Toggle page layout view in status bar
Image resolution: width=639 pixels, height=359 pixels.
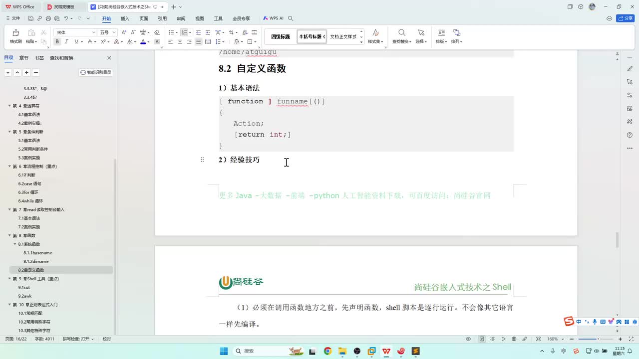482,339
